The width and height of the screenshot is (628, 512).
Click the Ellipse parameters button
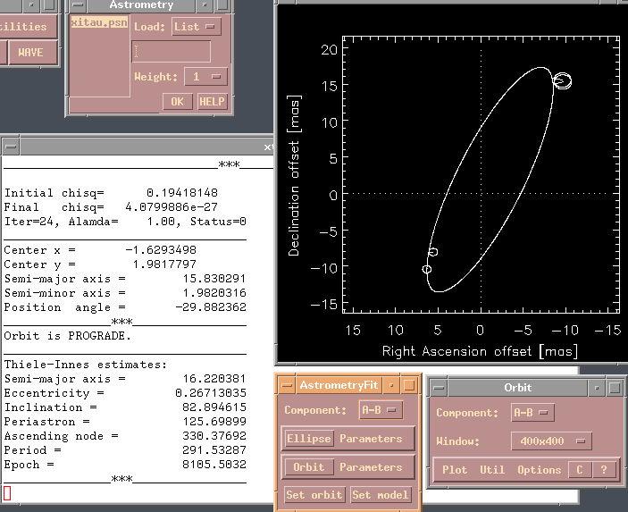(x=309, y=439)
